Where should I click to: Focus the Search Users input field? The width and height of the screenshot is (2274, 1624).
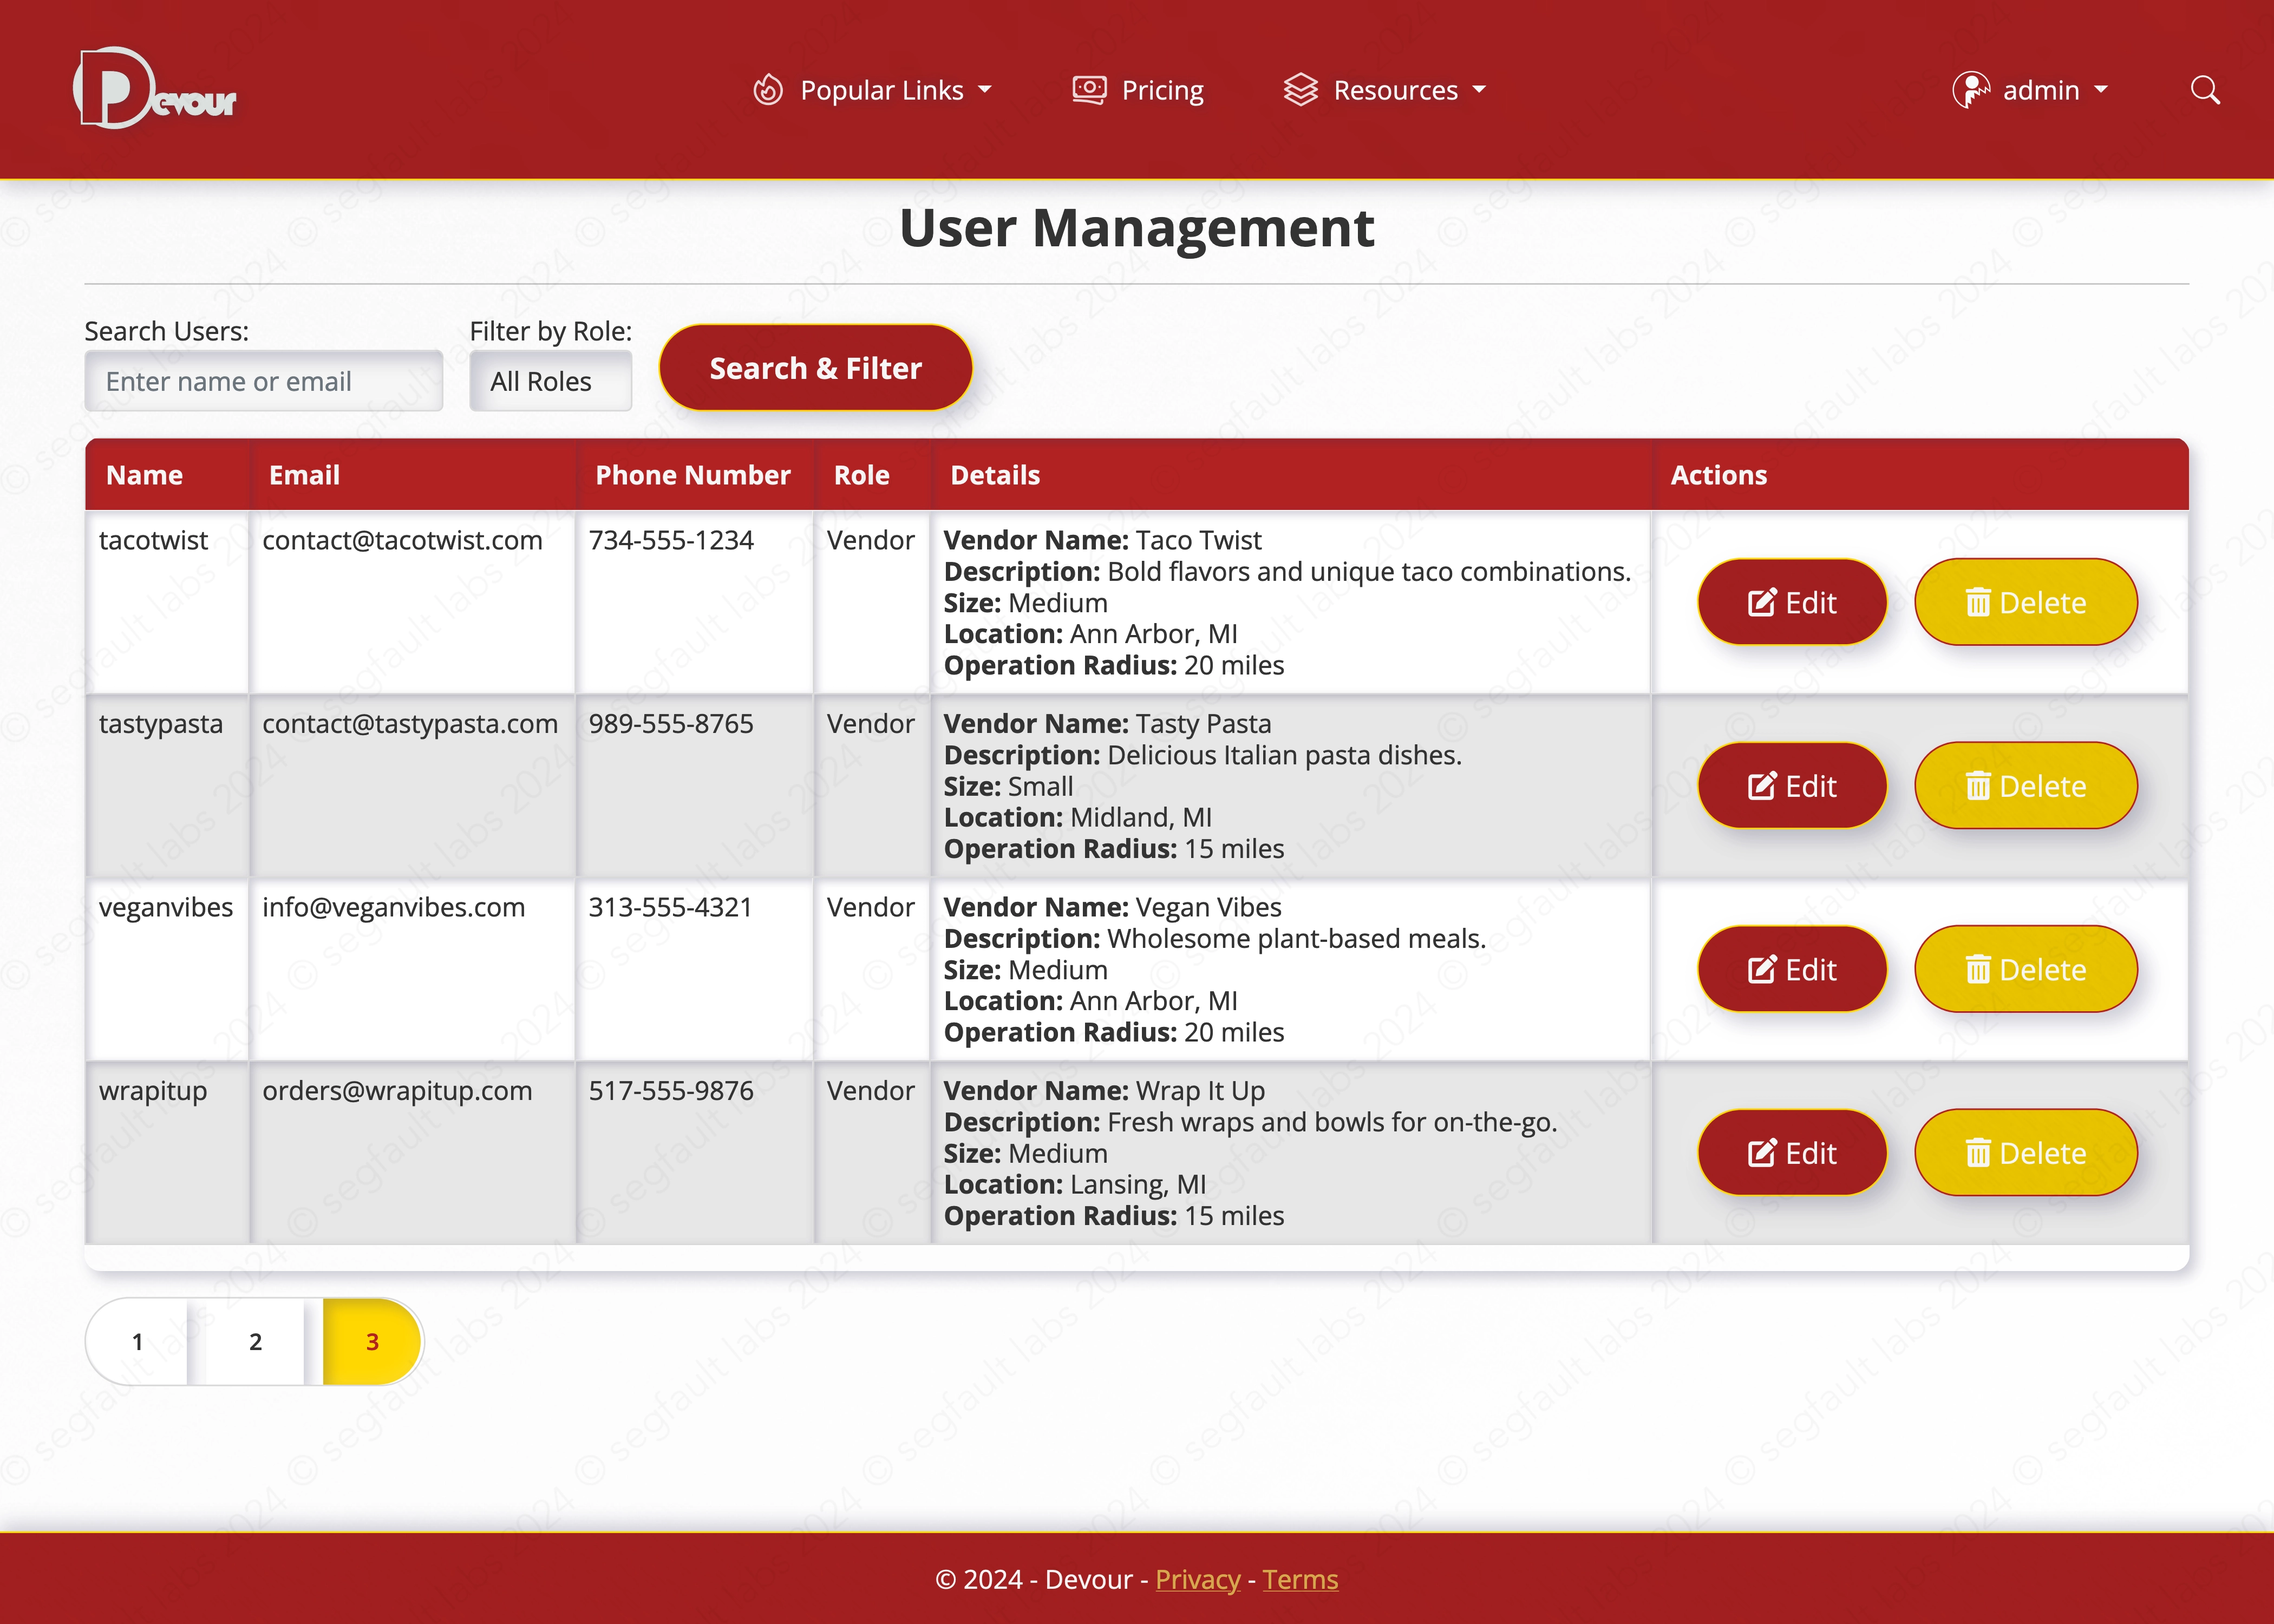click(264, 381)
